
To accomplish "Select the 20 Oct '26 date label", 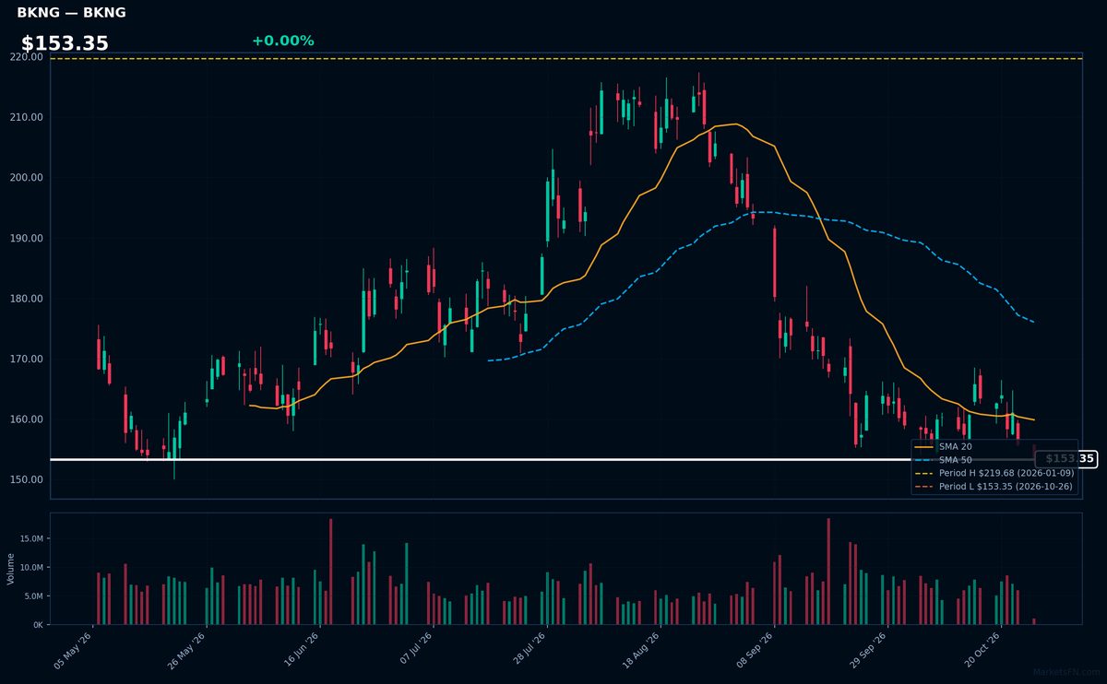I will pos(982,649).
